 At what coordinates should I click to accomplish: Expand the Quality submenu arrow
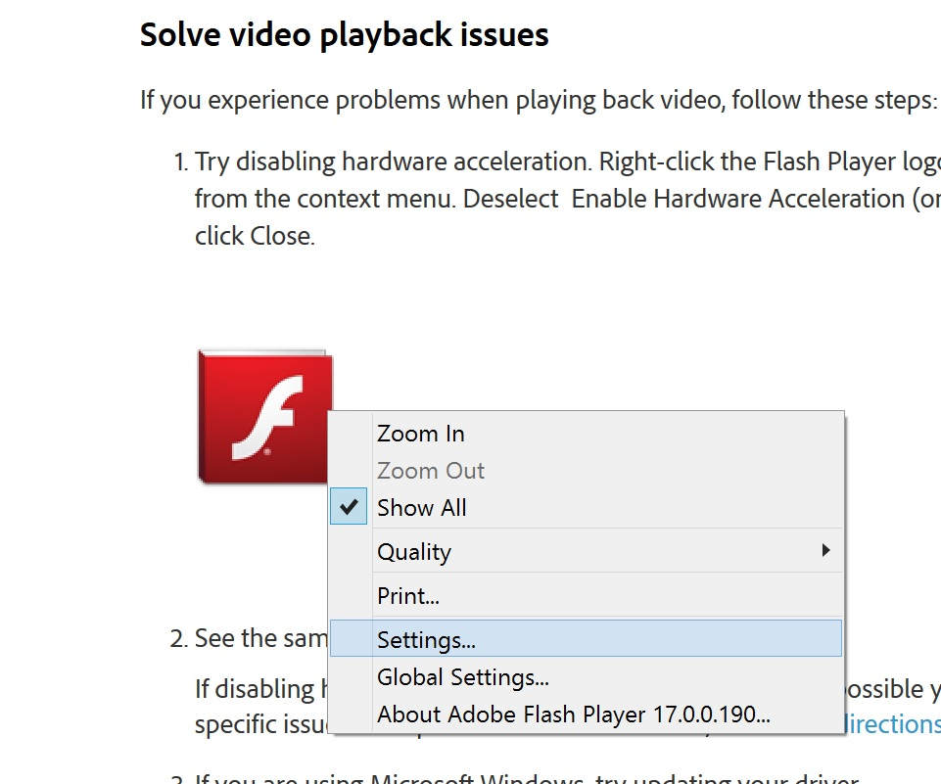point(827,550)
